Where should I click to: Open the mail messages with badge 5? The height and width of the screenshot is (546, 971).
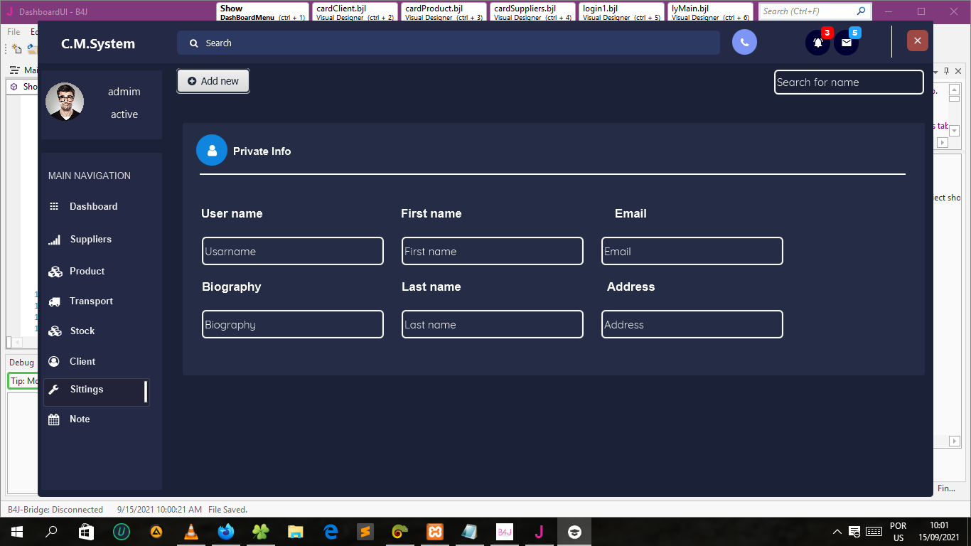846,43
